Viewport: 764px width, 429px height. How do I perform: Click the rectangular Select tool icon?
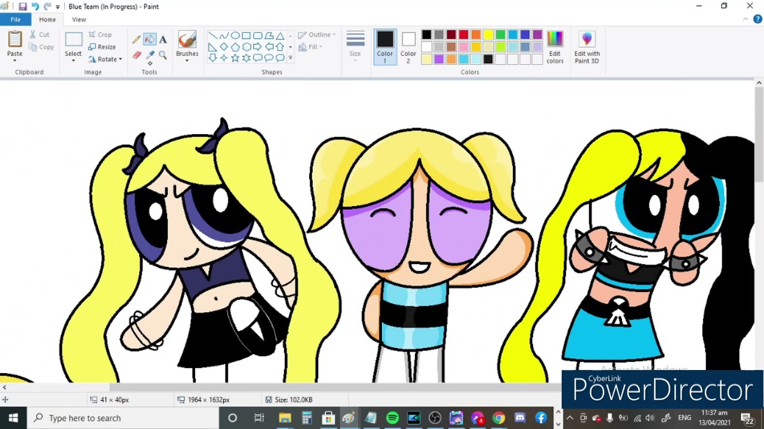coord(73,39)
